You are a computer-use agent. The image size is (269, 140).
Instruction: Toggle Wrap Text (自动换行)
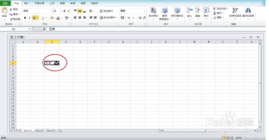tap(106, 11)
